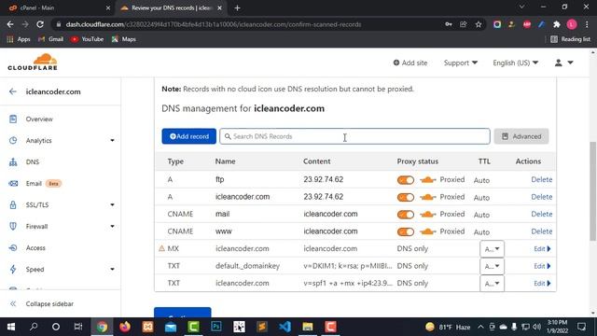Open the YouTube bookmark
This screenshot has height=336, width=597.
click(87, 39)
